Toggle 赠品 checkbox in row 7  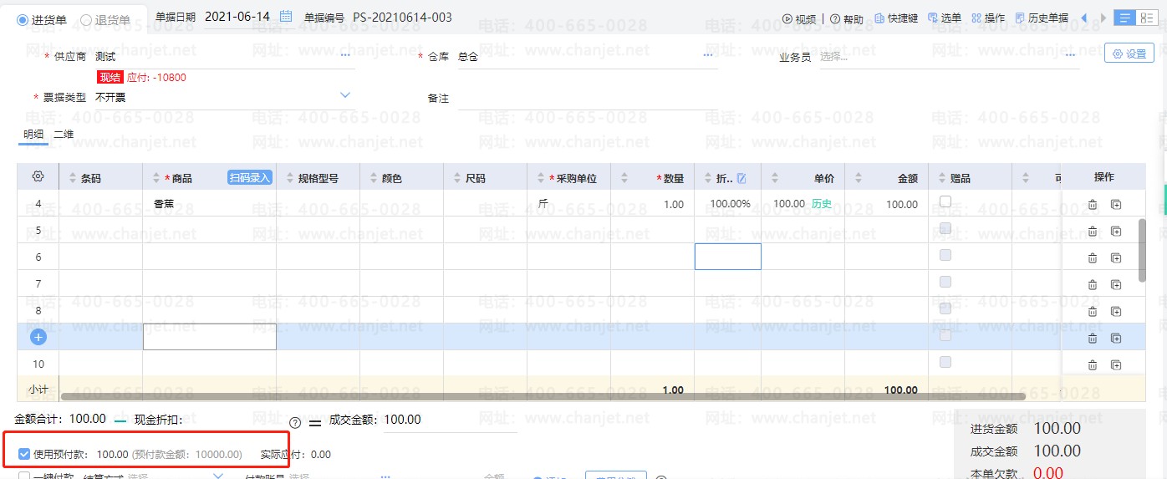click(945, 282)
